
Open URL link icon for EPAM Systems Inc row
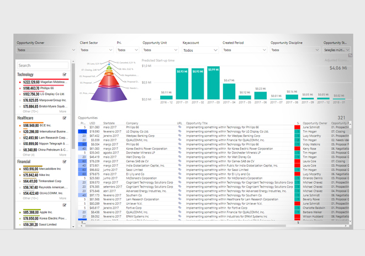(179, 216)
